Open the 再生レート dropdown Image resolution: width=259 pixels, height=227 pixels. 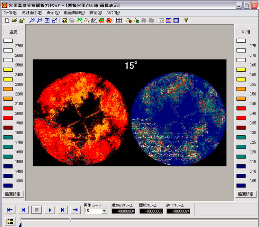click(104, 211)
